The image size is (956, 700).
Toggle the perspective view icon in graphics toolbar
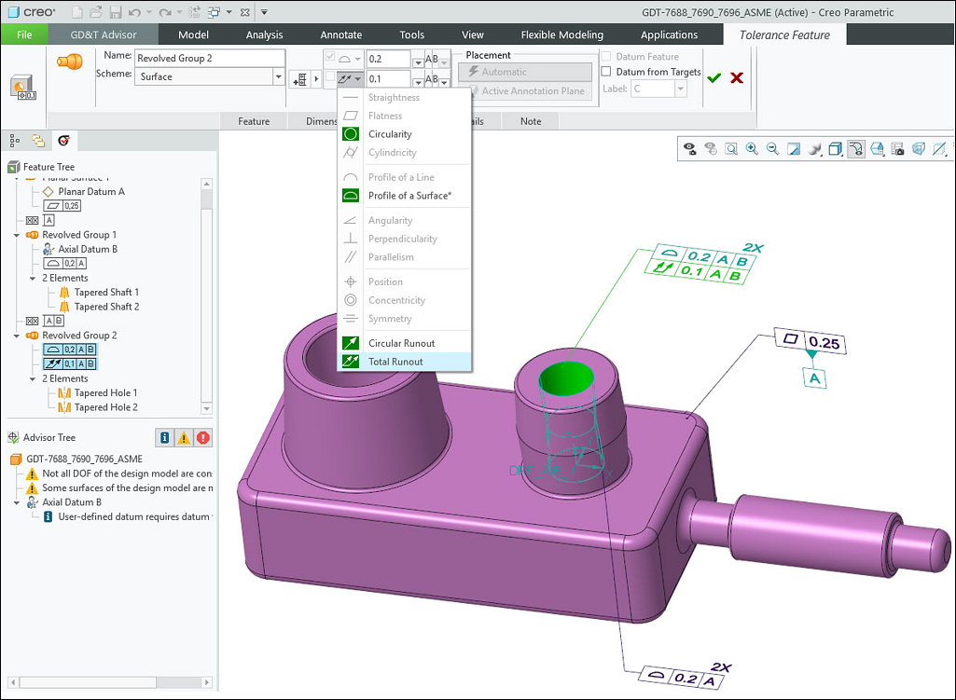[918, 148]
